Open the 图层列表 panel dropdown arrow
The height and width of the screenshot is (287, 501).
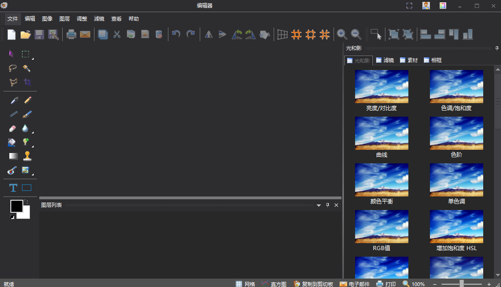[x=319, y=205]
